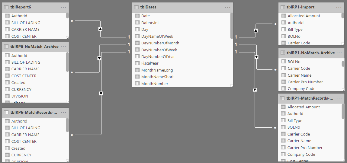This screenshot has width=347, height=163.
Task: Click resize handle of tblDates table
Action: 231,86
